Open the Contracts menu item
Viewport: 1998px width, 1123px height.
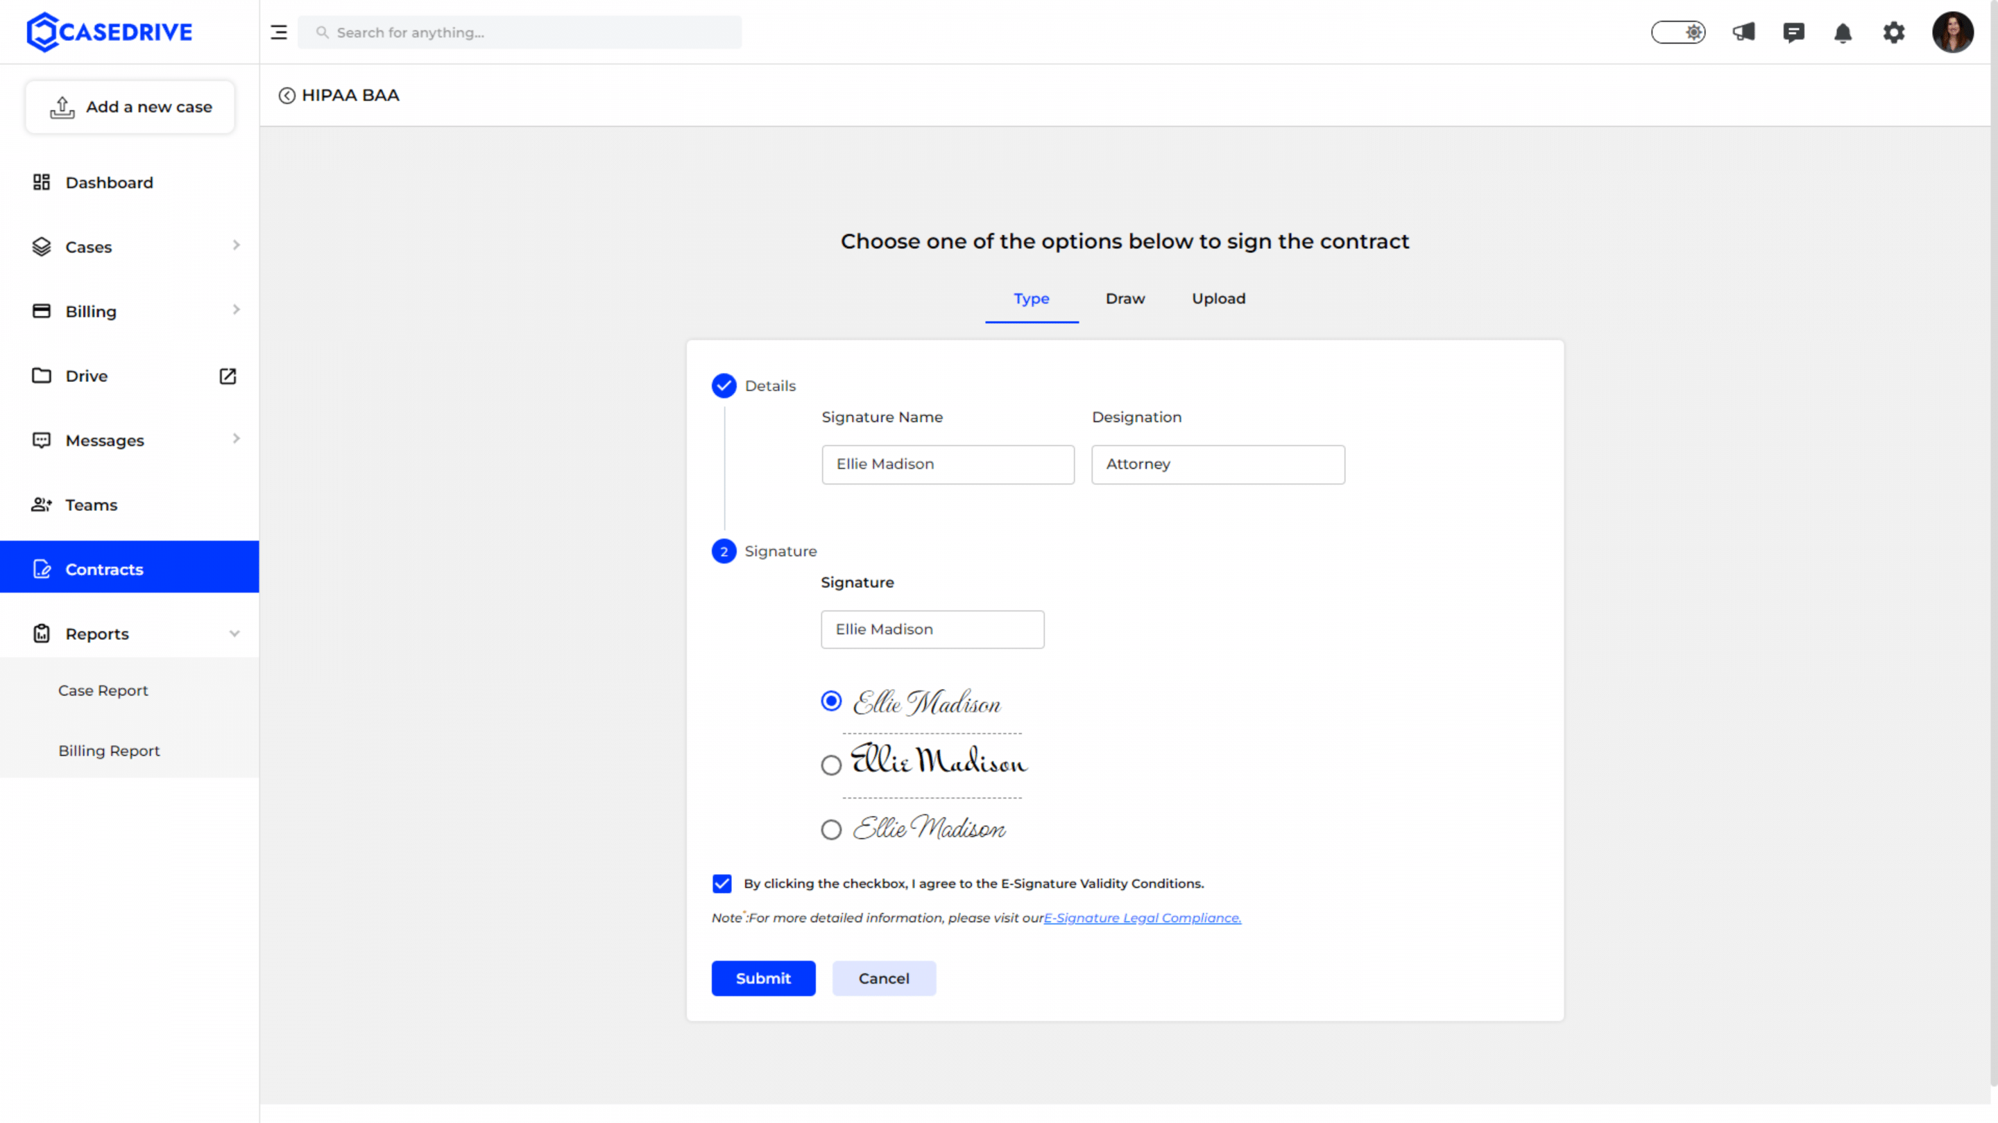pyautogui.click(x=130, y=567)
